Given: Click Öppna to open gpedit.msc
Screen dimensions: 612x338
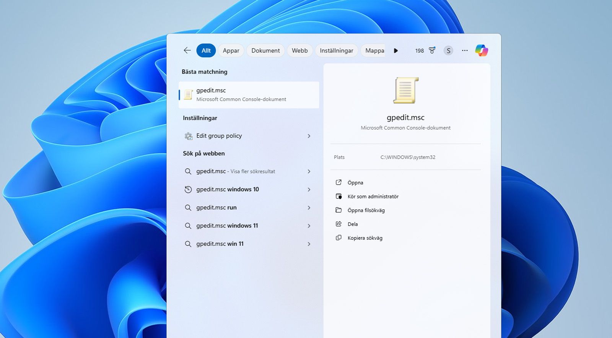Looking at the screenshot, I should coord(355,183).
